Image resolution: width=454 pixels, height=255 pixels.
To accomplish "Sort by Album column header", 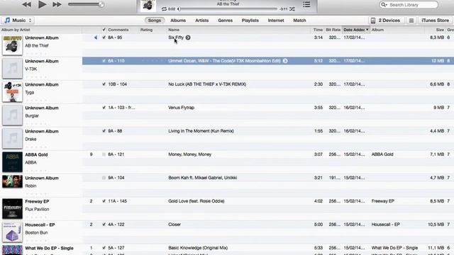I will pos(377,30).
